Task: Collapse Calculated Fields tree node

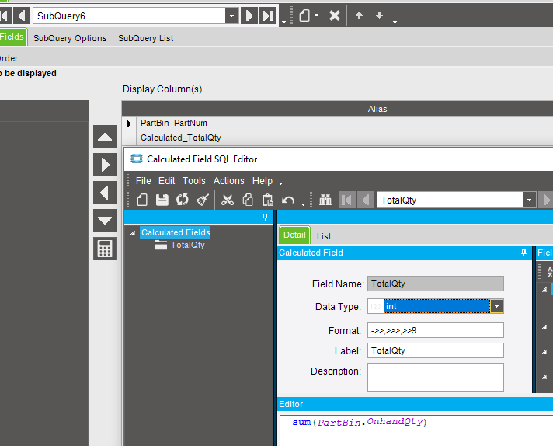Action: [x=133, y=233]
